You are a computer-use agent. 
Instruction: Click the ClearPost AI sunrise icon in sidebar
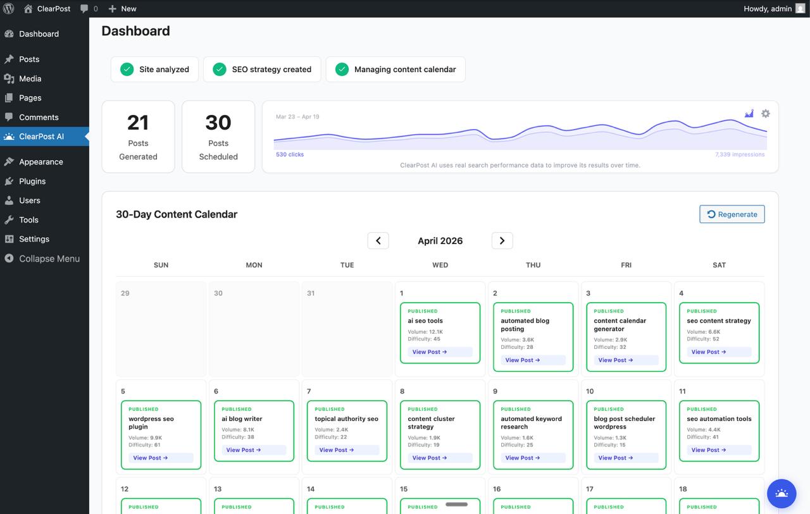coord(9,137)
